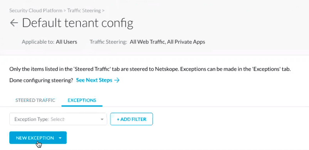
Task: Click the Applicable to label
Action: coord(38,42)
